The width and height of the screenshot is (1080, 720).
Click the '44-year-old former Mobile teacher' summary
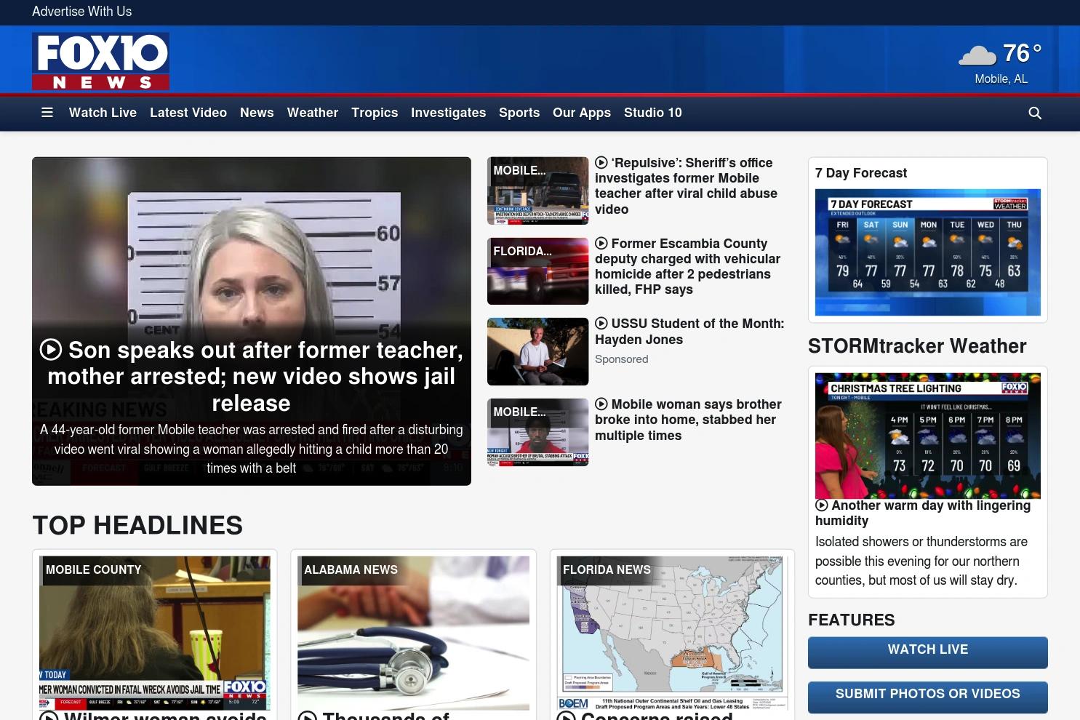click(x=252, y=449)
